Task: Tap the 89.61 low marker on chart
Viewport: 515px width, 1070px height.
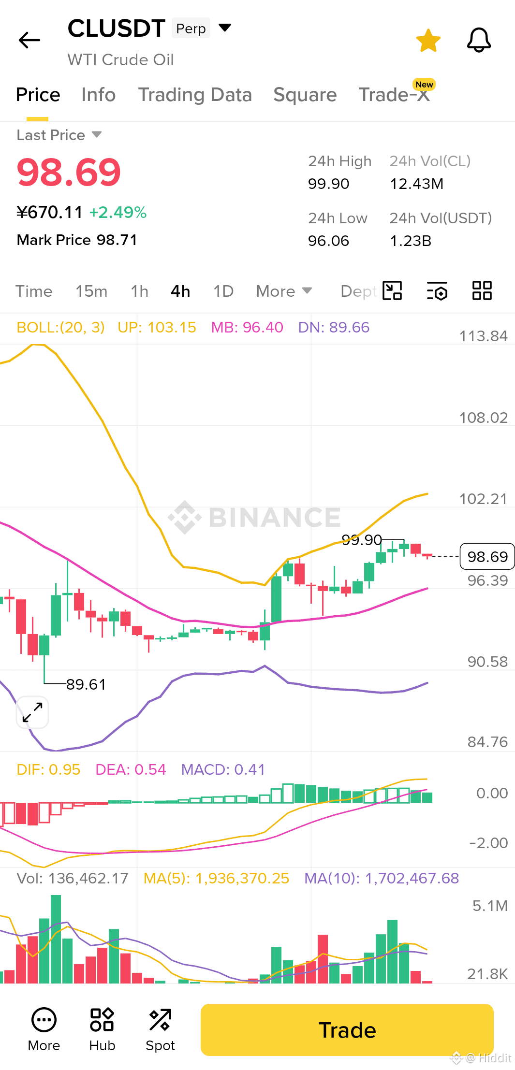Action: [x=86, y=684]
